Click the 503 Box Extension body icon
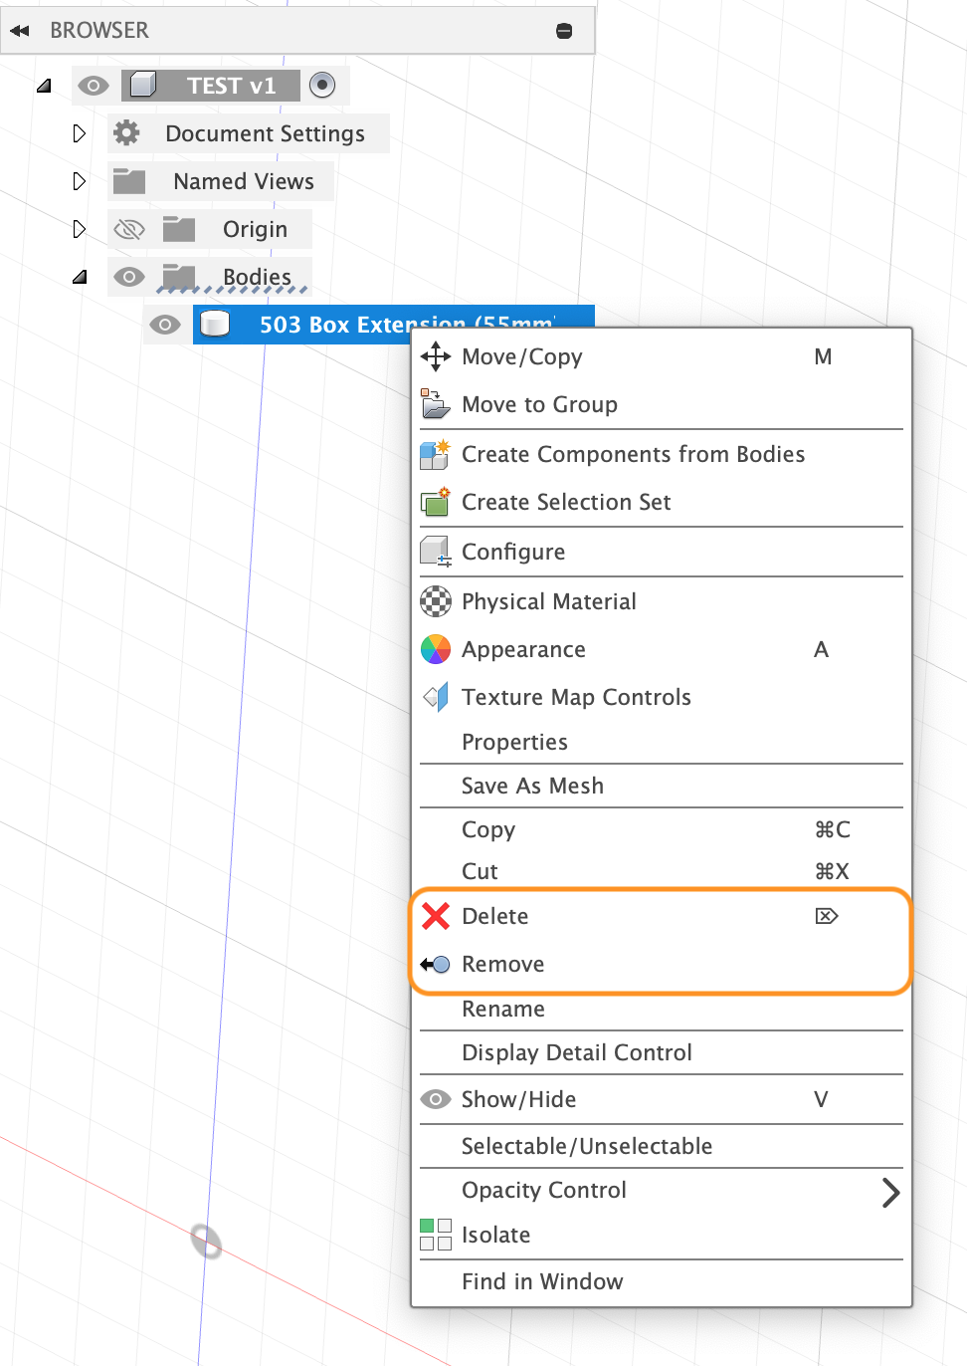Screen dimensions: 967x1366 click(x=215, y=324)
